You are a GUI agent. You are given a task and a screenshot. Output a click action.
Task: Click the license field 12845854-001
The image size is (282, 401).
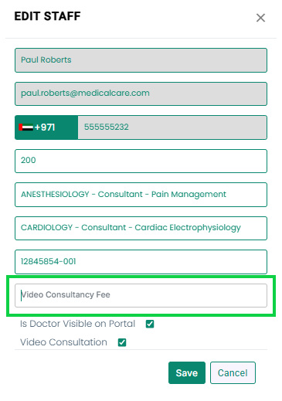(141, 262)
